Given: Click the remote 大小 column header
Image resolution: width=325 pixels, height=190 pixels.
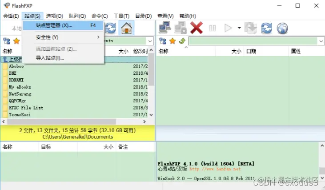Looking at the screenshot, I should pos(229,51).
